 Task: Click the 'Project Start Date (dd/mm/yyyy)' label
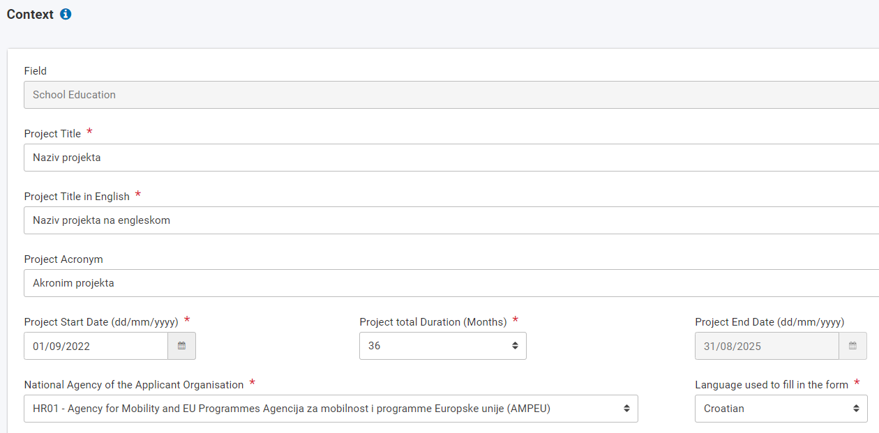[x=101, y=322]
